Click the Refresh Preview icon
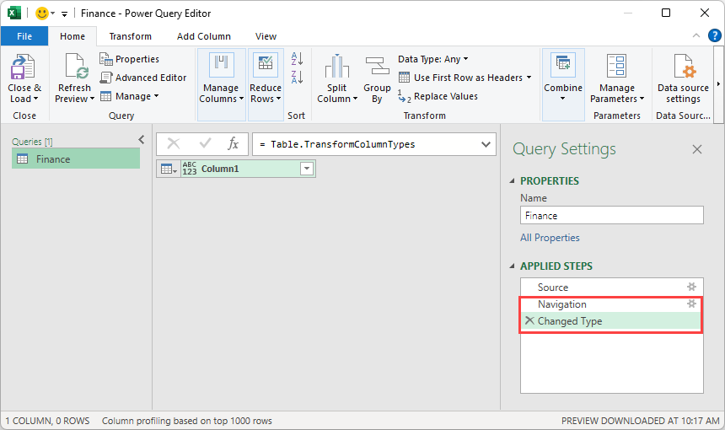Viewport: 725px width, 430px height. [76, 66]
